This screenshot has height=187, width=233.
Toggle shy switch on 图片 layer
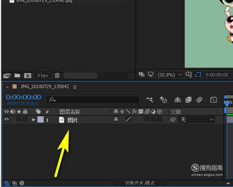116,119
